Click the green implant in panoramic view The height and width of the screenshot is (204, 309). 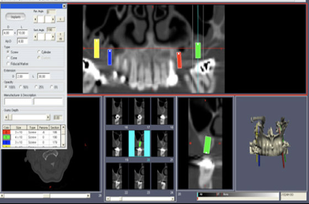coord(198,51)
